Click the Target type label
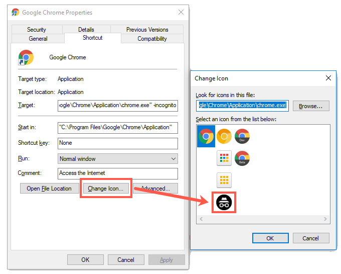Image resolution: width=341 pixels, height=274 pixels. tap(32, 79)
